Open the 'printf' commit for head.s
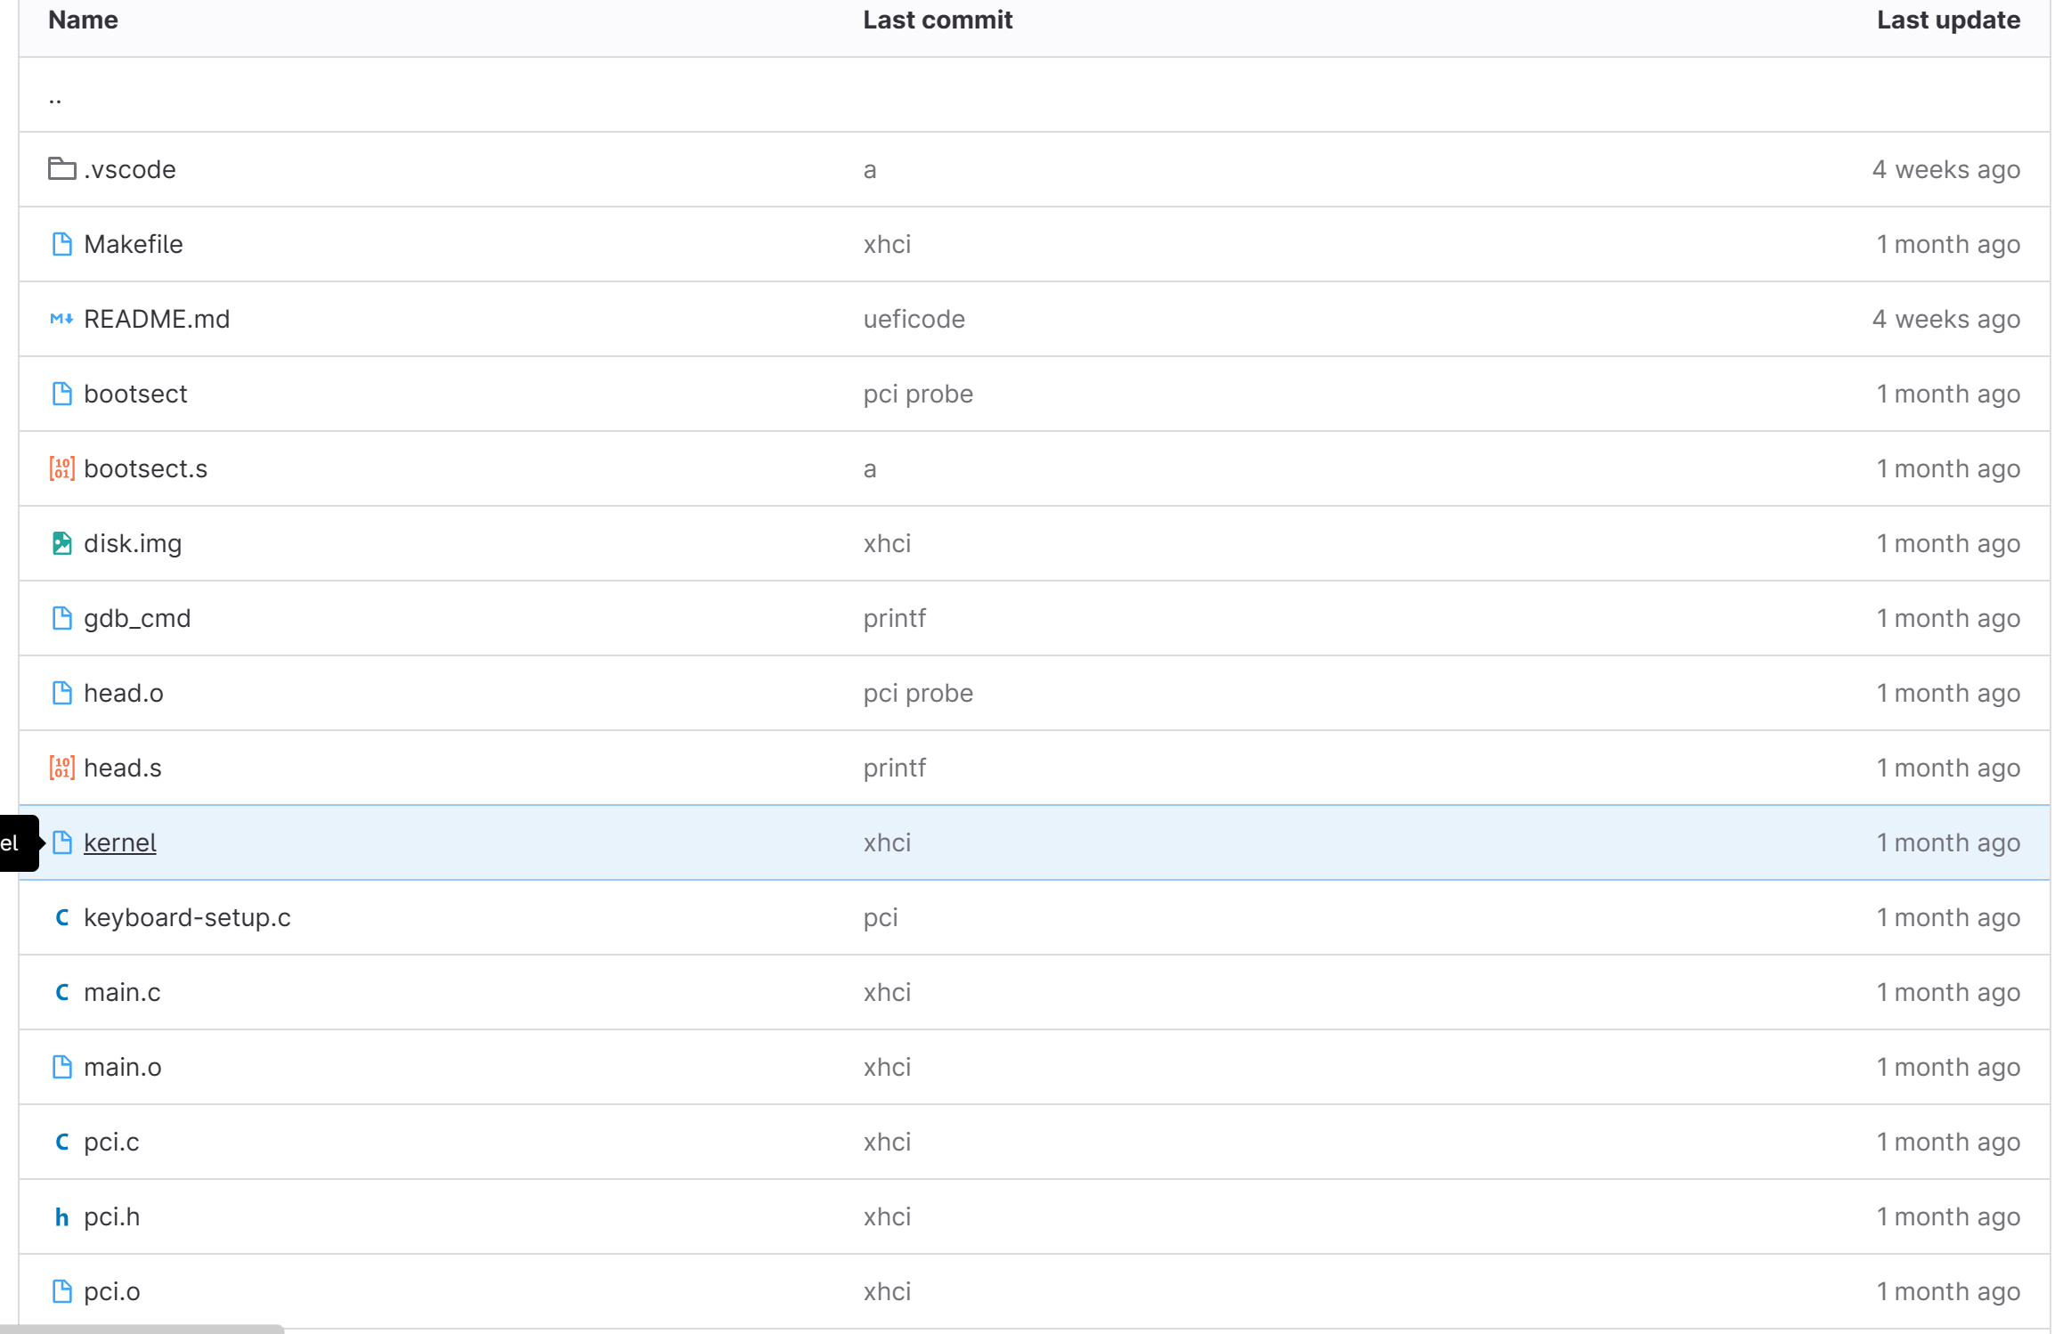Viewport: 2071px width, 1334px height. (895, 768)
